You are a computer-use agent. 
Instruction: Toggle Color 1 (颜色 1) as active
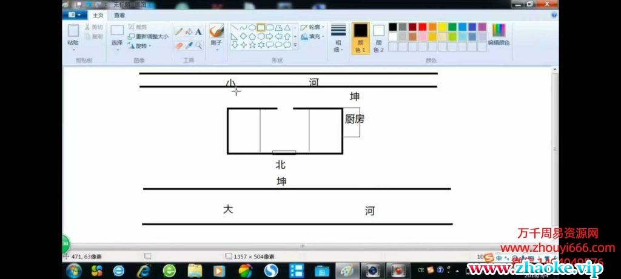(360, 38)
